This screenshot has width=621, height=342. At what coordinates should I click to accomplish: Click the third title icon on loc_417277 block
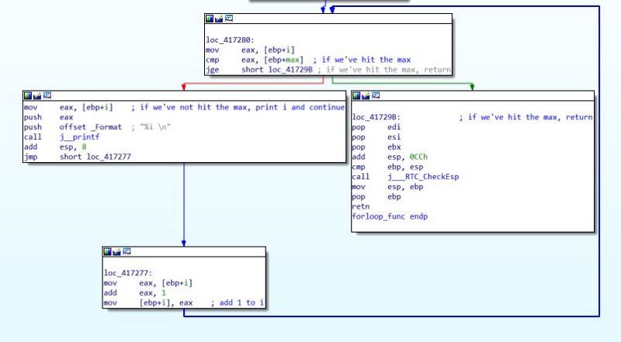coord(127,251)
